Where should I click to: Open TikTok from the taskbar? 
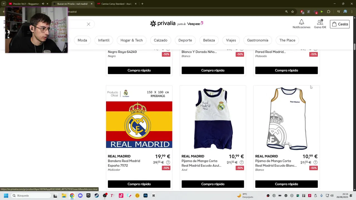(121, 196)
